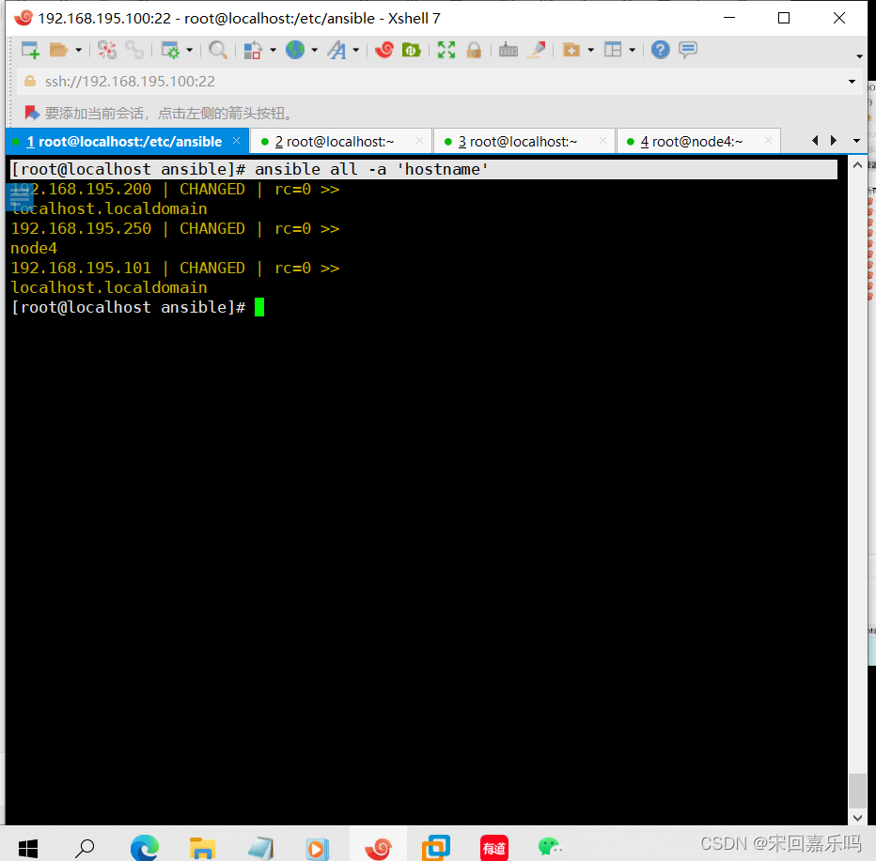Click the magnifier find icon

[218, 50]
